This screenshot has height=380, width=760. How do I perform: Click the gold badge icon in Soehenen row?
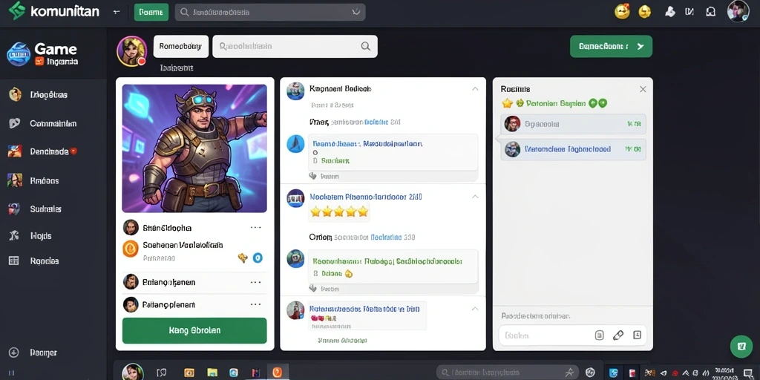[243, 258]
